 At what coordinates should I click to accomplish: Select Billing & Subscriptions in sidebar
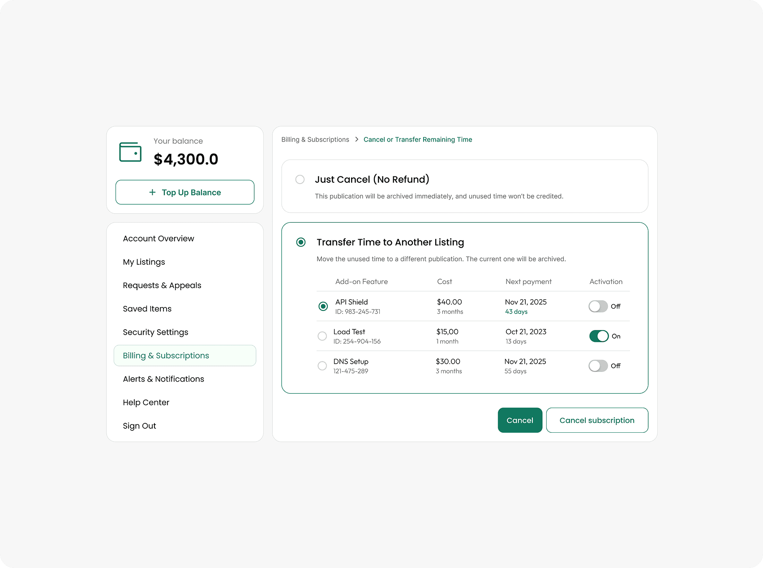pyautogui.click(x=185, y=356)
